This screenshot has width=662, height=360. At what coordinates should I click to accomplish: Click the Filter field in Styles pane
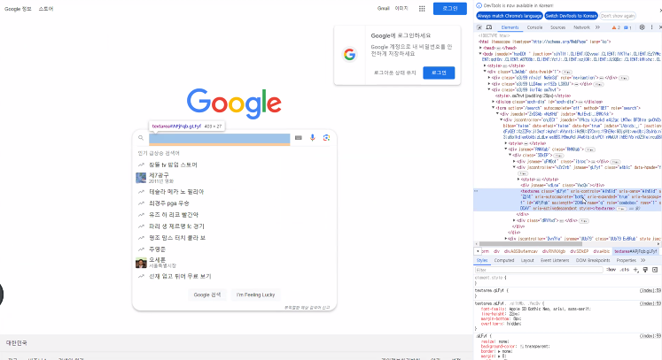[x=539, y=270]
